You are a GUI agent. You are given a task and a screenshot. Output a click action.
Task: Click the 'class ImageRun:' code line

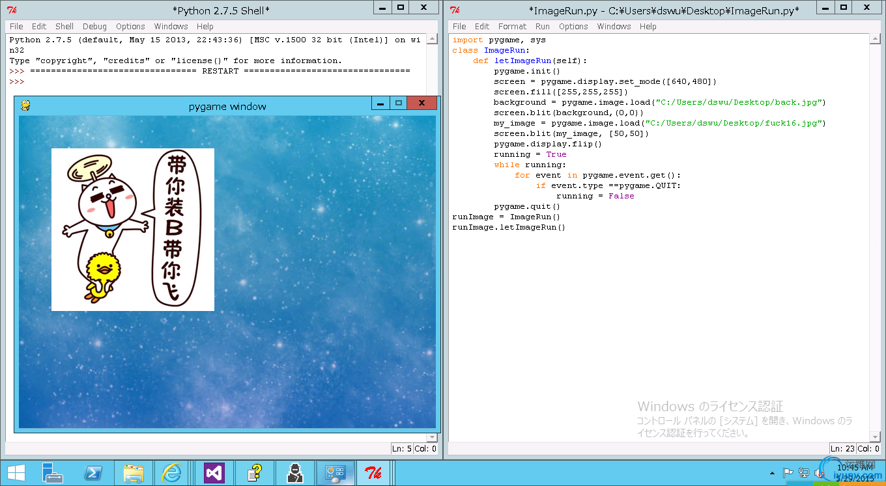click(491, 50)
